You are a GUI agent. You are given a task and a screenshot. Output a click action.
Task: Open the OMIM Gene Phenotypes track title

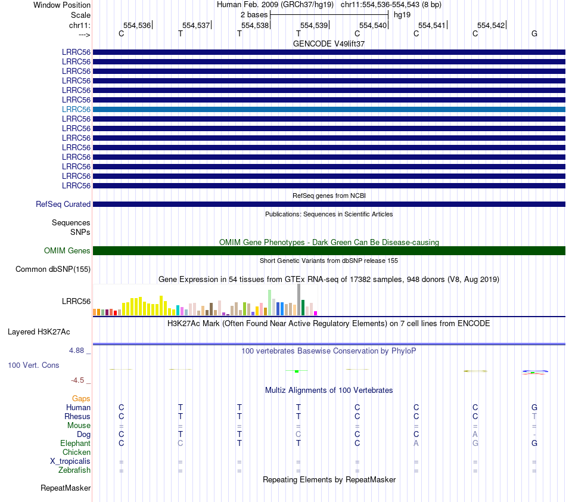pyautogui.click(x=329, y=242)
